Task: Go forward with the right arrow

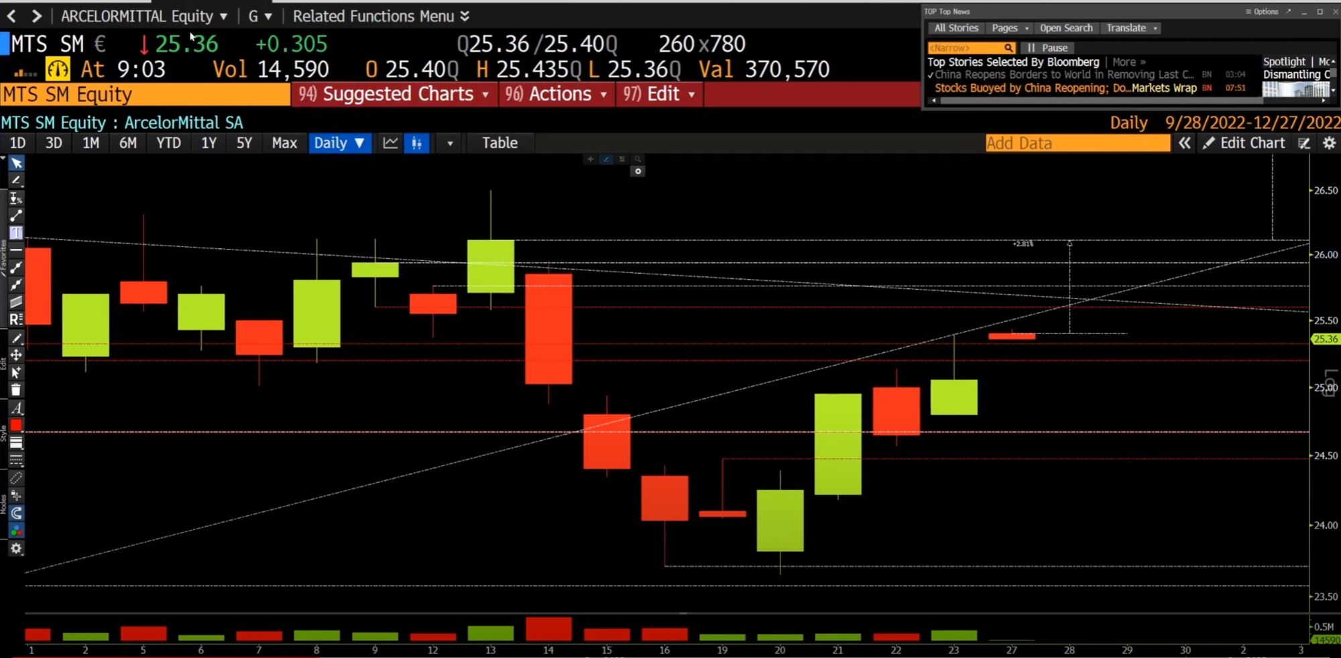Action: point(36,16)
